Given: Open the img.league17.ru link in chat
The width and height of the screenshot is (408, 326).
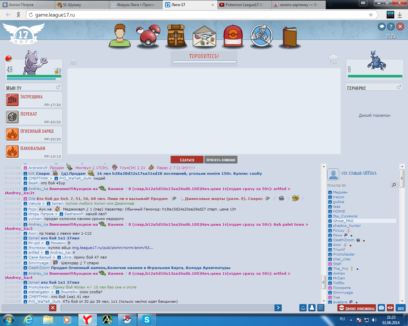Looking at the screenshot, I should [113, 248].
